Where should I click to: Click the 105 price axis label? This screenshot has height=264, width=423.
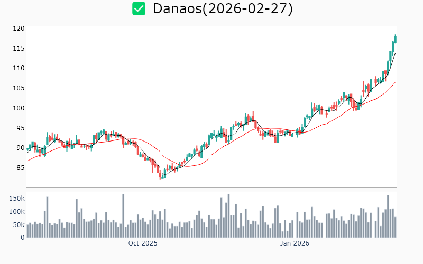[19, 88]
